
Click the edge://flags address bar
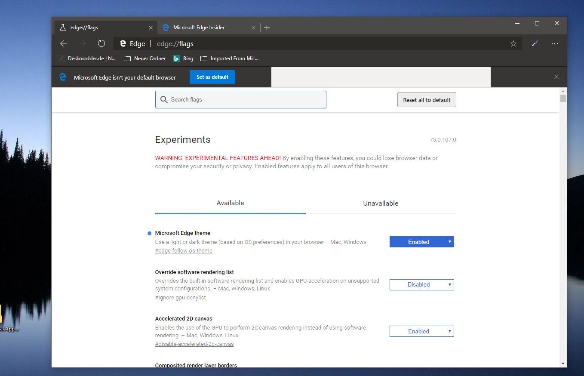point(318,43)
